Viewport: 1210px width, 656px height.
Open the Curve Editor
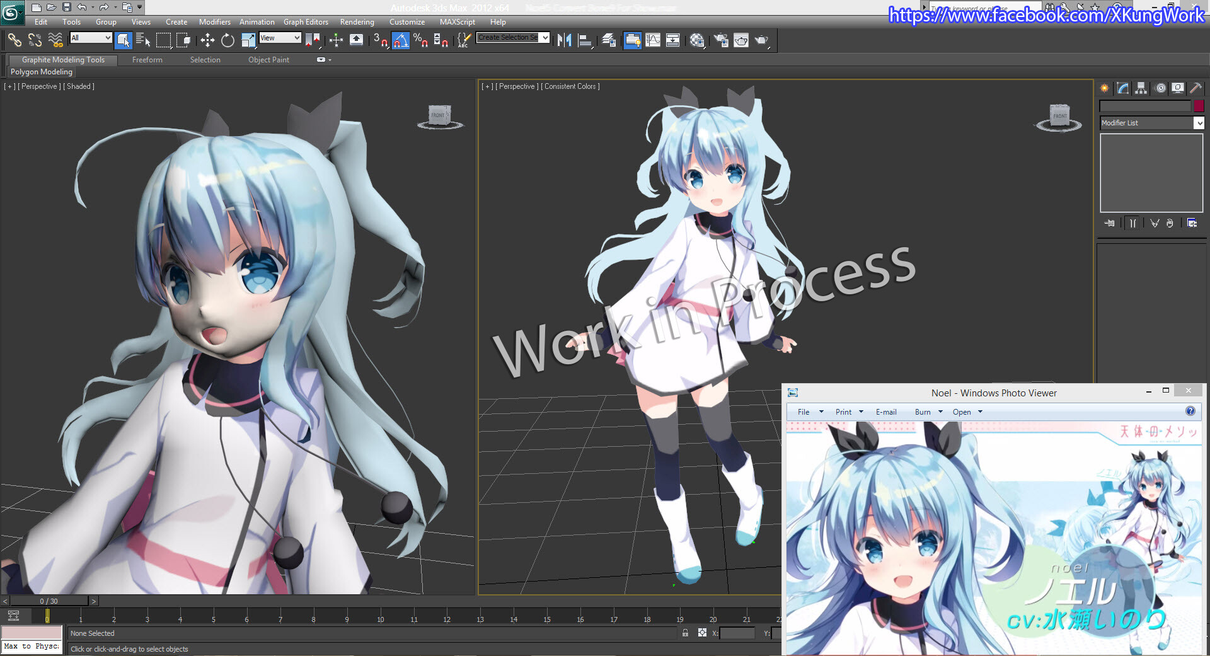click(653, 40)
